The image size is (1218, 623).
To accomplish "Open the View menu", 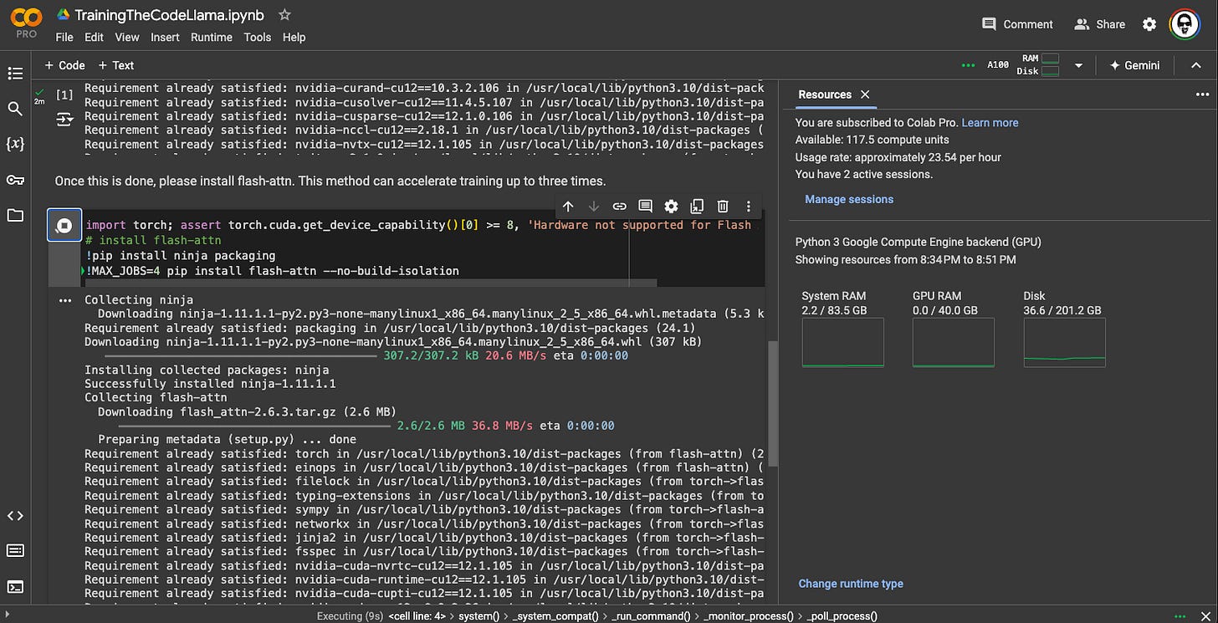I will coord(127,37).
